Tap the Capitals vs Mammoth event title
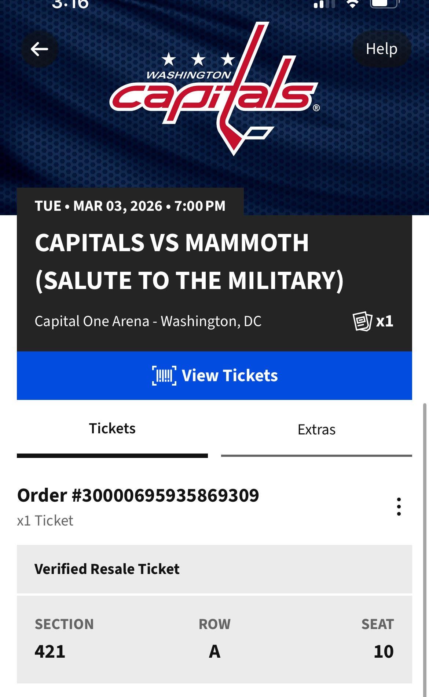 tap(189, 261)
